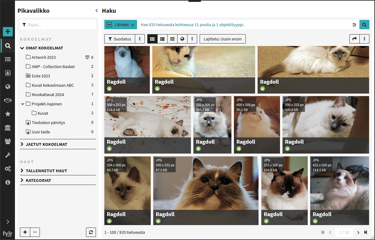The width and height of the screenshot is (375, 240).
Task: Expand the JAETUT KOKOELMAT section
Action: (22, 144)
